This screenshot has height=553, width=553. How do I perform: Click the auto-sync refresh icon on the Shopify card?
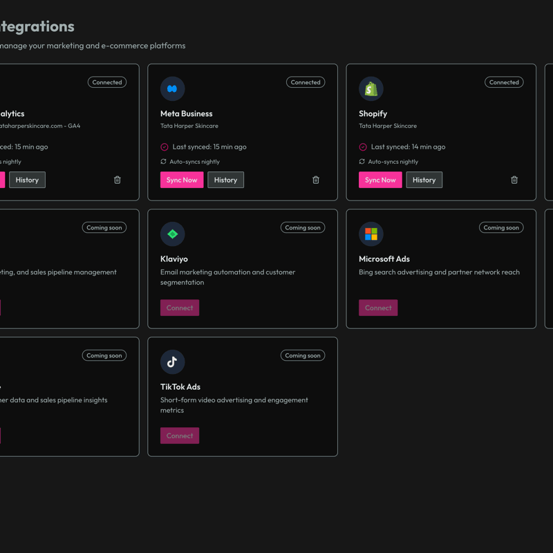[362, 161]
